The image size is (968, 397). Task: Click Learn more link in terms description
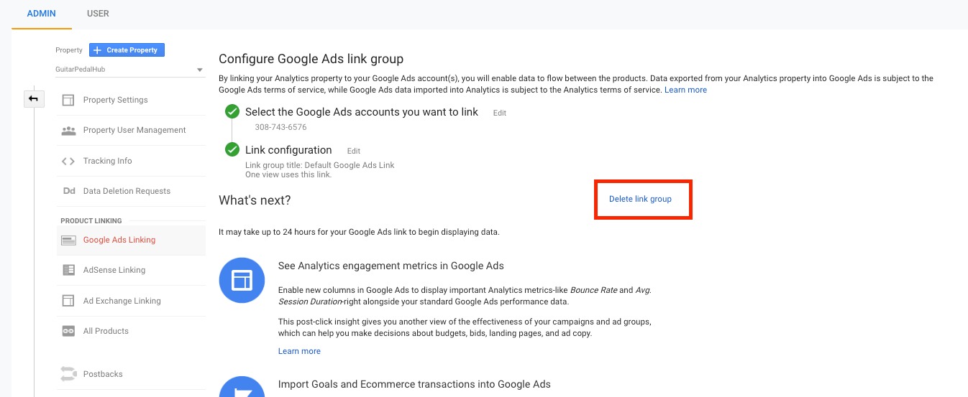(685, 90)
